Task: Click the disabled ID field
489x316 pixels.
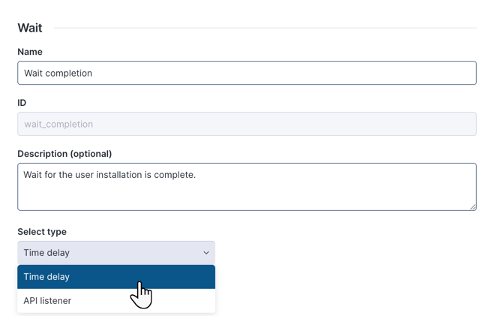Action: tap(247, 124)
